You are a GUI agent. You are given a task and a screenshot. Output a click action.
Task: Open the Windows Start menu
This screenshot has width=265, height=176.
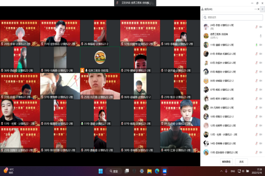click(x=100, y=171)
